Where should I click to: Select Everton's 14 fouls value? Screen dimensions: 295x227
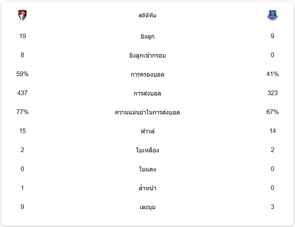click(x=272, y=131)
